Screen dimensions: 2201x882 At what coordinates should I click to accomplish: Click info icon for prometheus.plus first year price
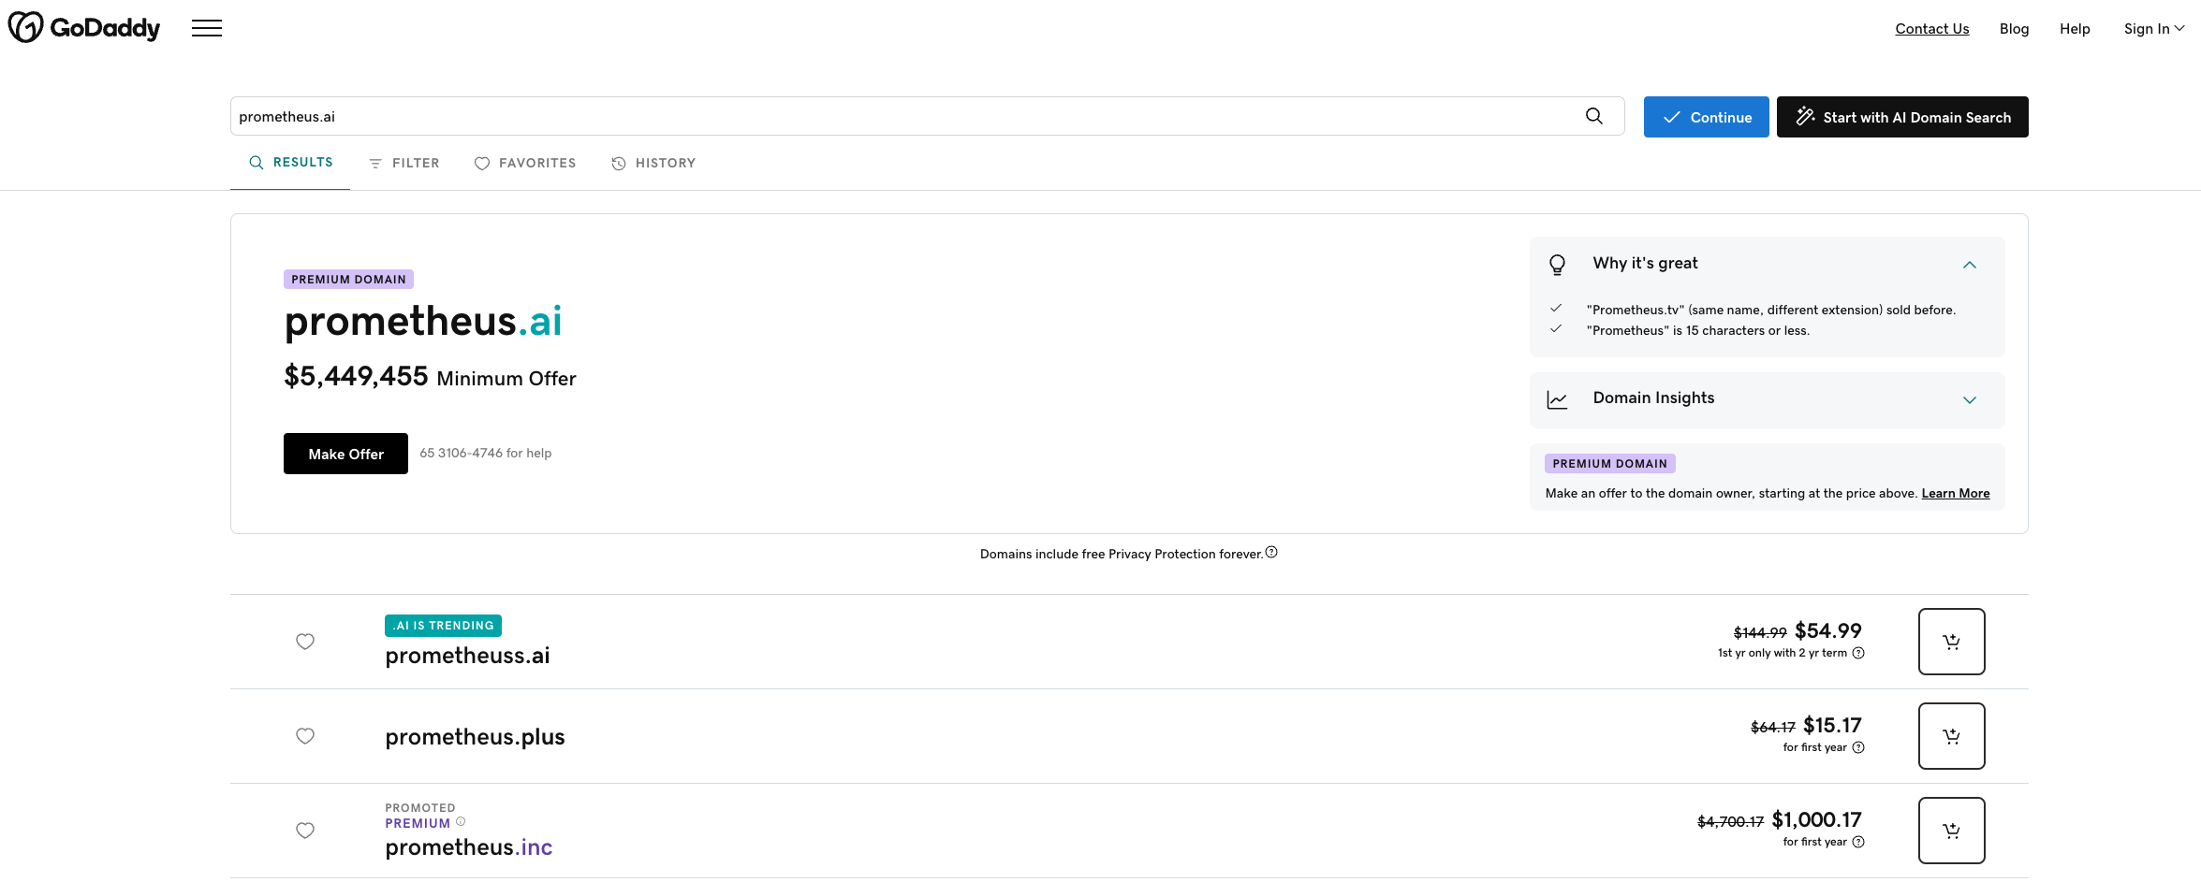click(x=1858, y=747)
